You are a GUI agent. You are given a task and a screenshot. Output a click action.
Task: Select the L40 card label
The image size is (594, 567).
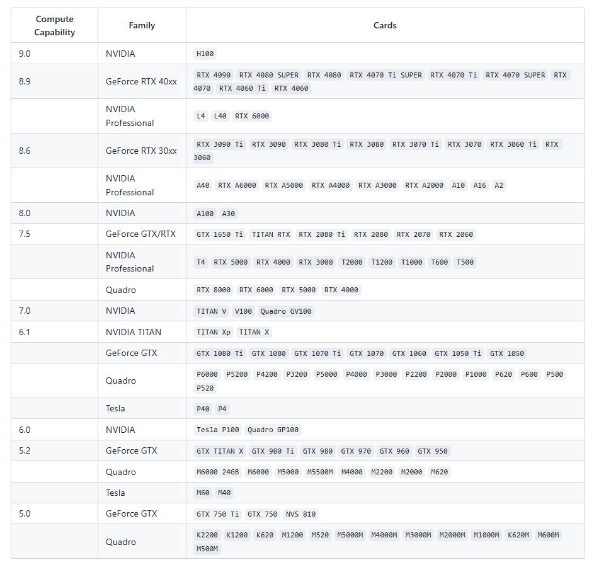pos(220,116)
